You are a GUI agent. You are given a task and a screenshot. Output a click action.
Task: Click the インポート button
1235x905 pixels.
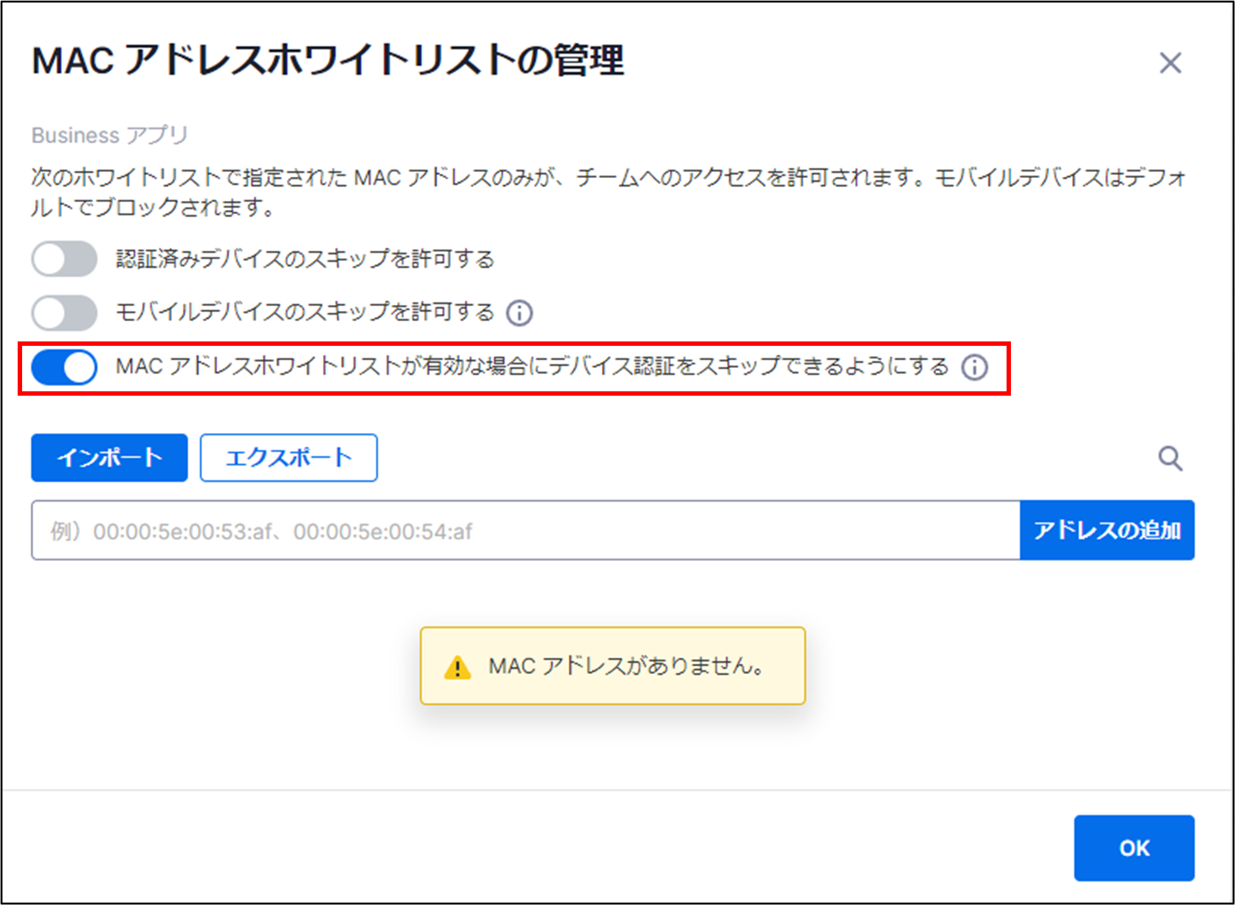109,458
